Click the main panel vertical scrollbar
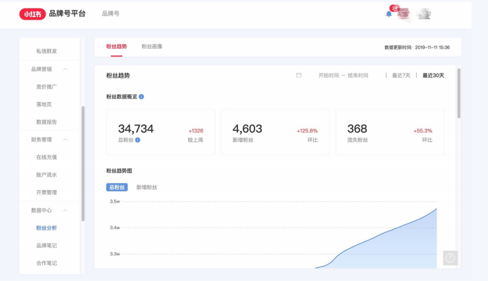Screen dimensions: 488x281 click(x=459, y=93)
